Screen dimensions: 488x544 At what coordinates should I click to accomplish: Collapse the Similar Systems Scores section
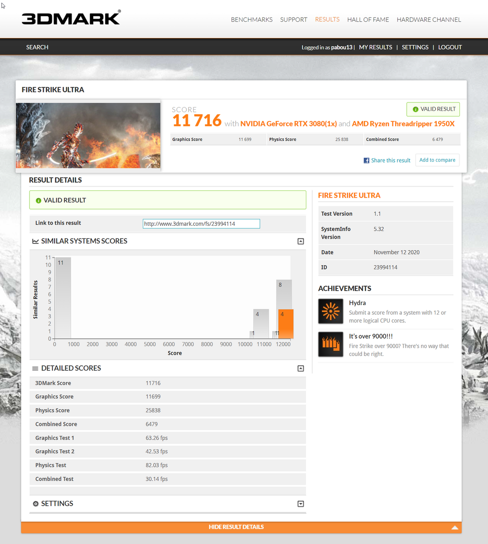point(300,241)
